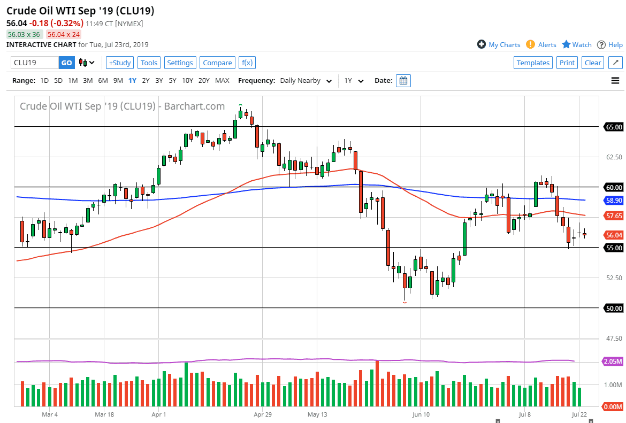Viewport: 626px width, 423px height.
Task: Select the MAX range option
Action: pyautogui.click(x=222, y=80)
